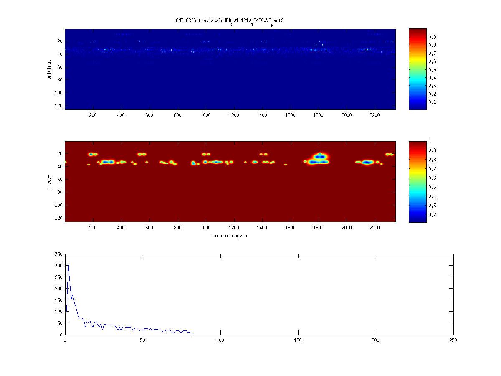Click the 350 y-axis tick label of the bottom plot
The image size is (501, 376).
click(x=58, y=254)
